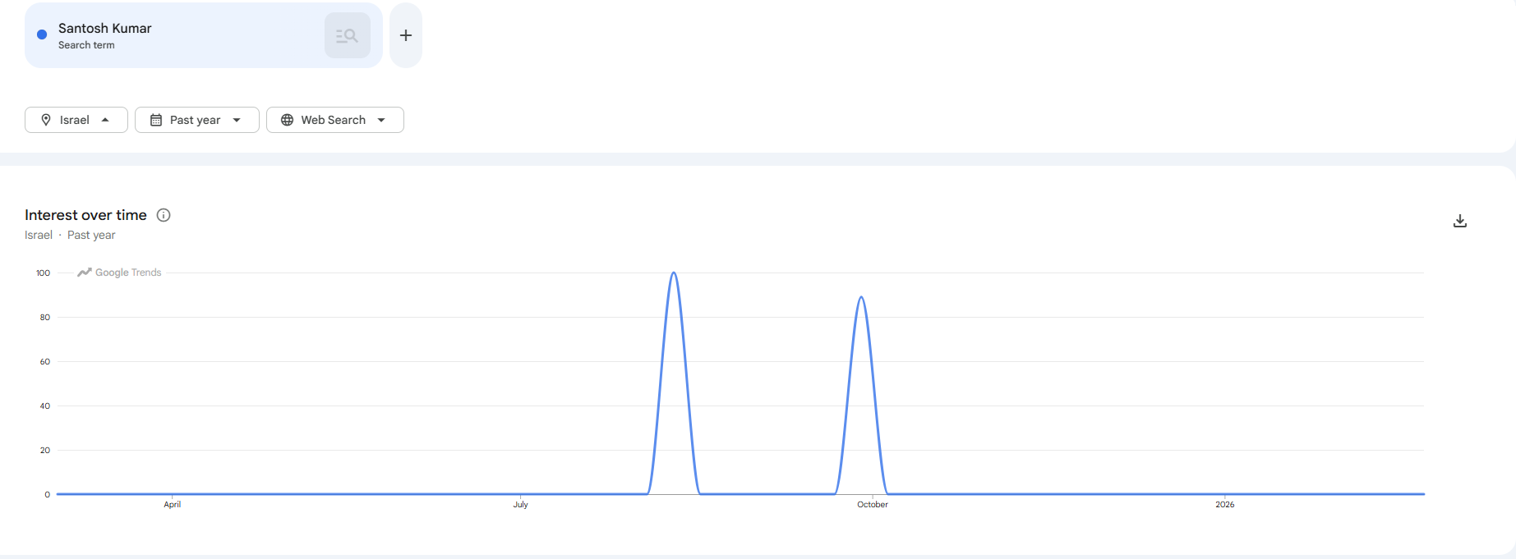This screenshot has height=559, width=1516.
Task: Open the Interest over time help icon
Action: tap(164, 215)
